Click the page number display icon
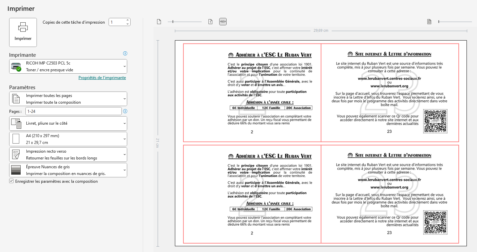 pyautogui.click(x=210, y=22)
